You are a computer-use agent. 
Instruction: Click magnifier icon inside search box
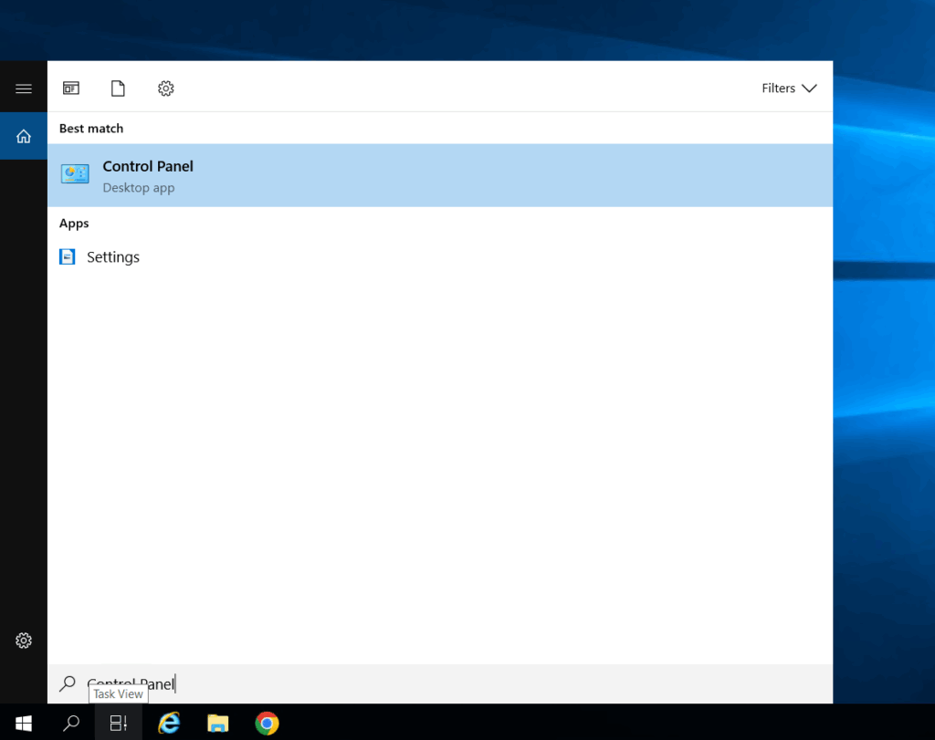[67, 683]
